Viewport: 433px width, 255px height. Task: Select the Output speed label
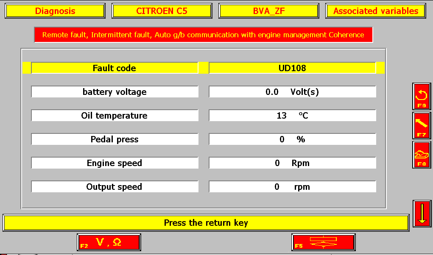point(115,187)
